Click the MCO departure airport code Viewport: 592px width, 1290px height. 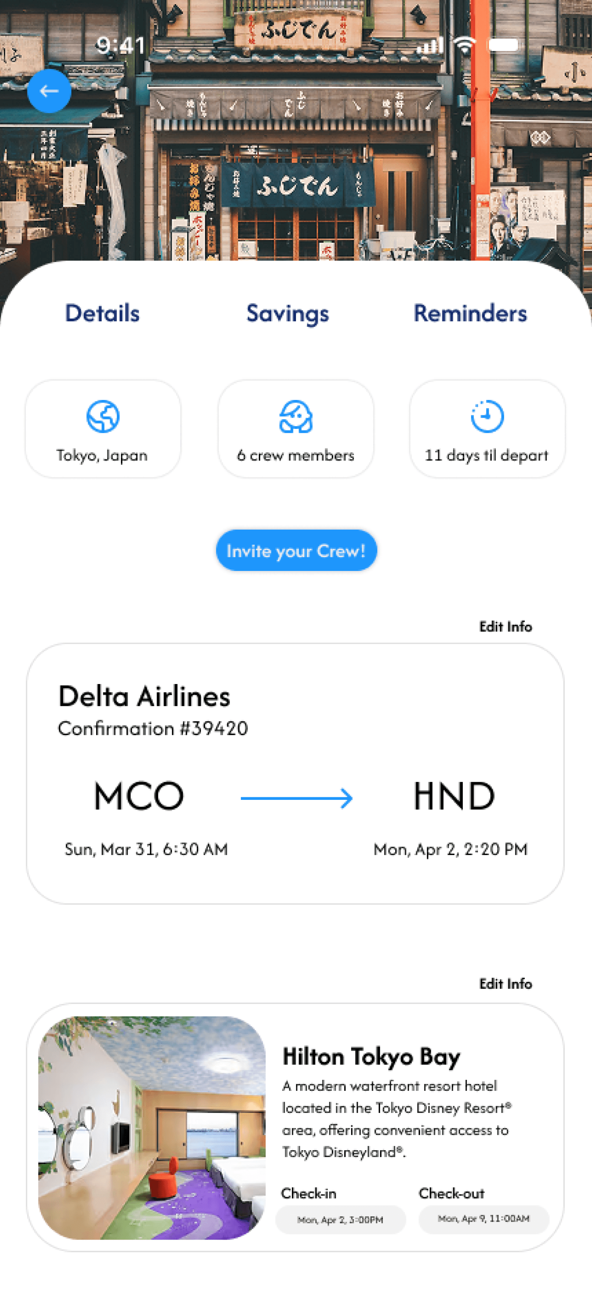pyautogui.click(x=139, y=796)
